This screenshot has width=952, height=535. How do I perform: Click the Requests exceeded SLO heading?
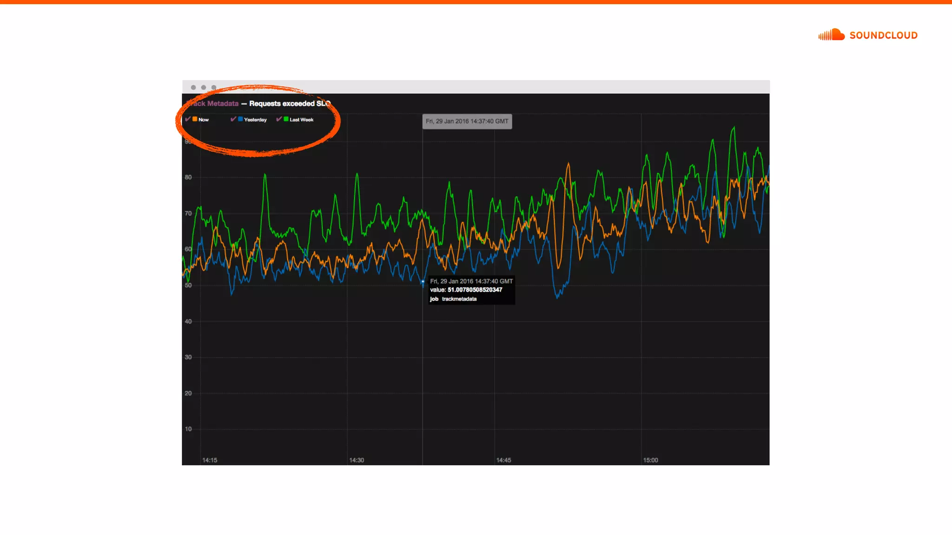coord(290,104)
